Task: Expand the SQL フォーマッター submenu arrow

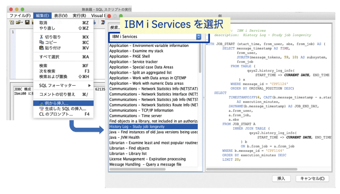Action: coord(89,85)
